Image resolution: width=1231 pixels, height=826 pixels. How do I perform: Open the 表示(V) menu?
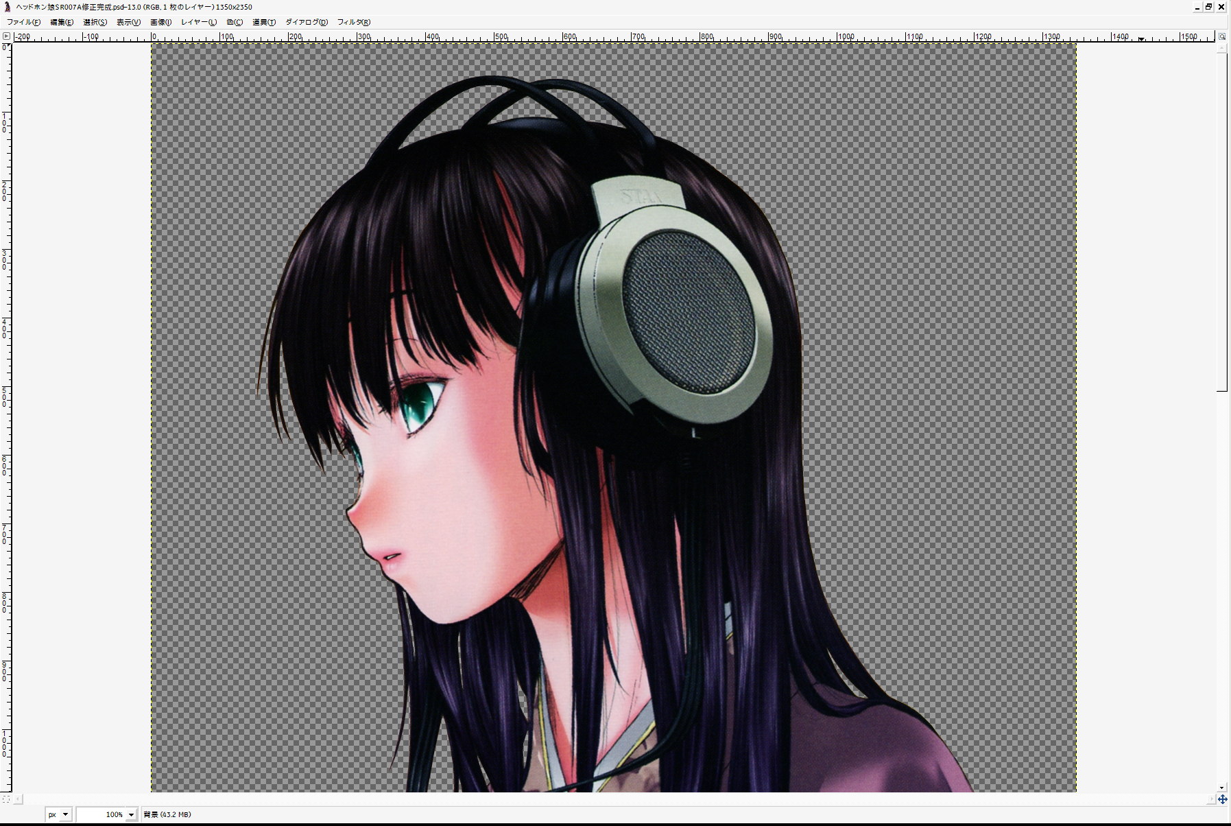pos(128,22)
